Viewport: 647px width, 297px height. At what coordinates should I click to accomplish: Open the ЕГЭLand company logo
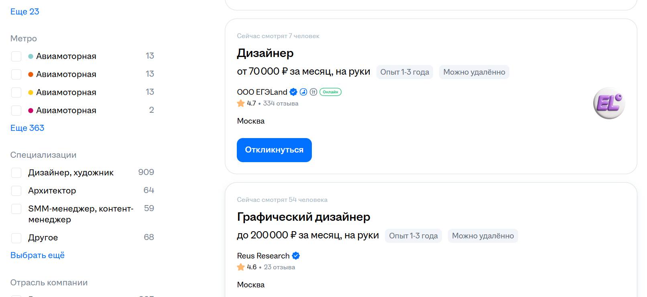click(x=609, y=103)
